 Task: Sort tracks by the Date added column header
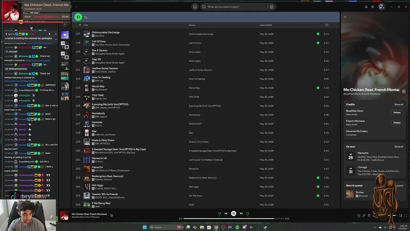pyautogui.click(x=266, y=25)
